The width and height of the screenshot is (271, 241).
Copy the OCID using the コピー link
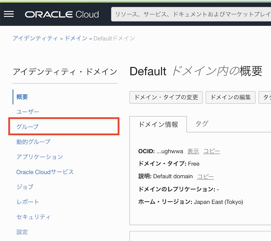[x=211, y=151]
